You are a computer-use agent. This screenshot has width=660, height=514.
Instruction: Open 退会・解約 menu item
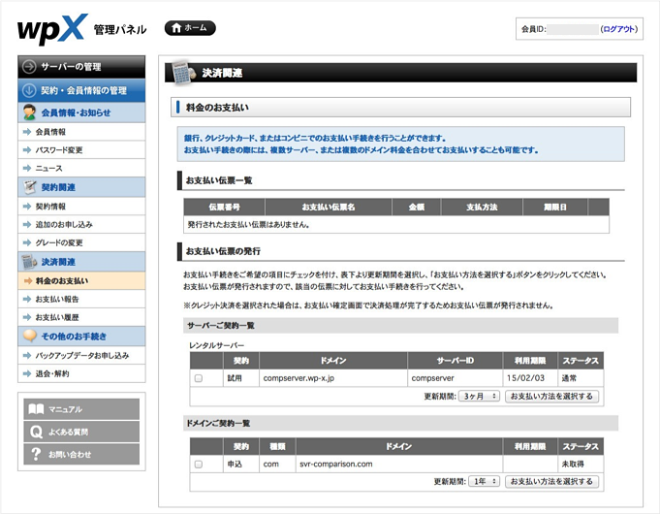[x=81, y=373]
